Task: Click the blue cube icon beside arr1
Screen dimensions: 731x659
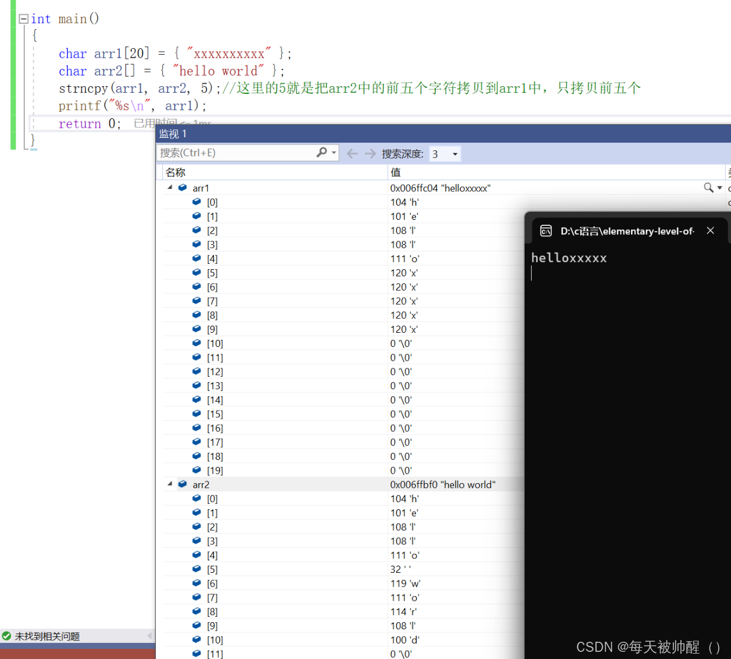Action: pyautogui.click(x=183, y=187)
